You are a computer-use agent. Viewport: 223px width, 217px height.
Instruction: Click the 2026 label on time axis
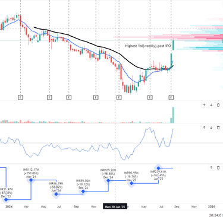[212, 207]
